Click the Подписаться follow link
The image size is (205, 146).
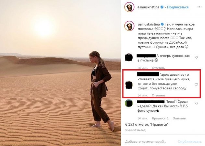(178, 7)
